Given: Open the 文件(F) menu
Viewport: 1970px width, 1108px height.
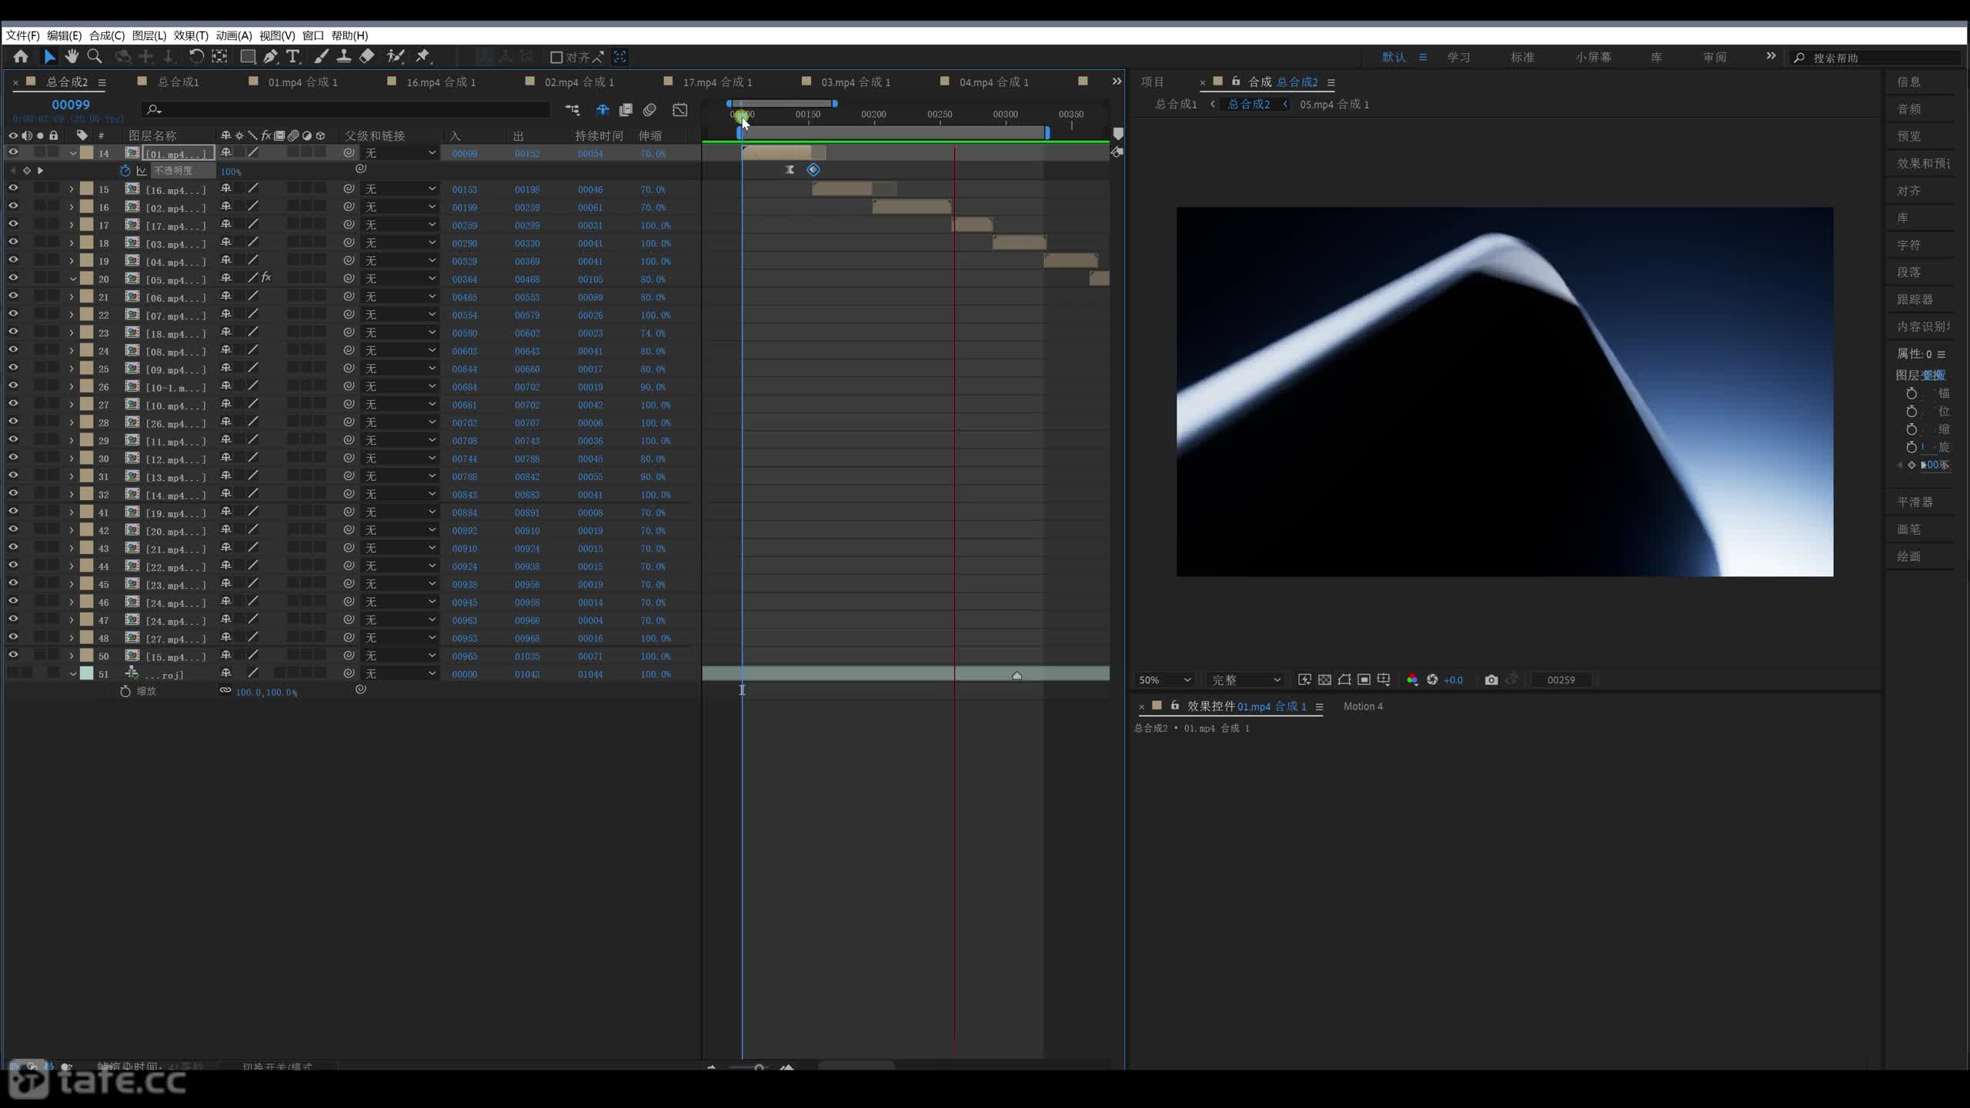Looking at the screenshot, I should click(22, 35).
